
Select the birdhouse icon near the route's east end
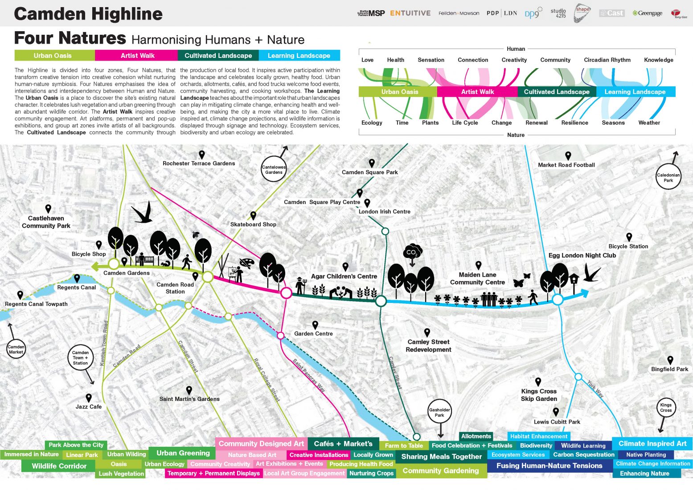click(574, 278)
